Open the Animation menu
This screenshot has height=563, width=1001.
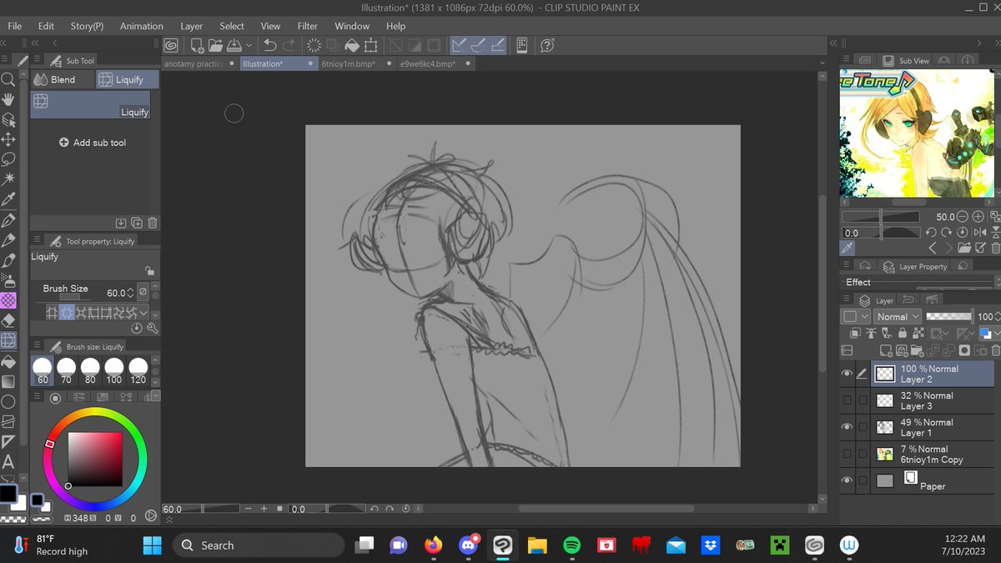142,26
